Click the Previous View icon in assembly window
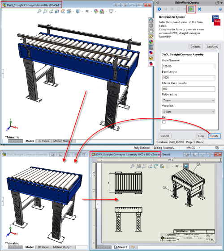This screenshot has width=224, height=251. (51, 11)
